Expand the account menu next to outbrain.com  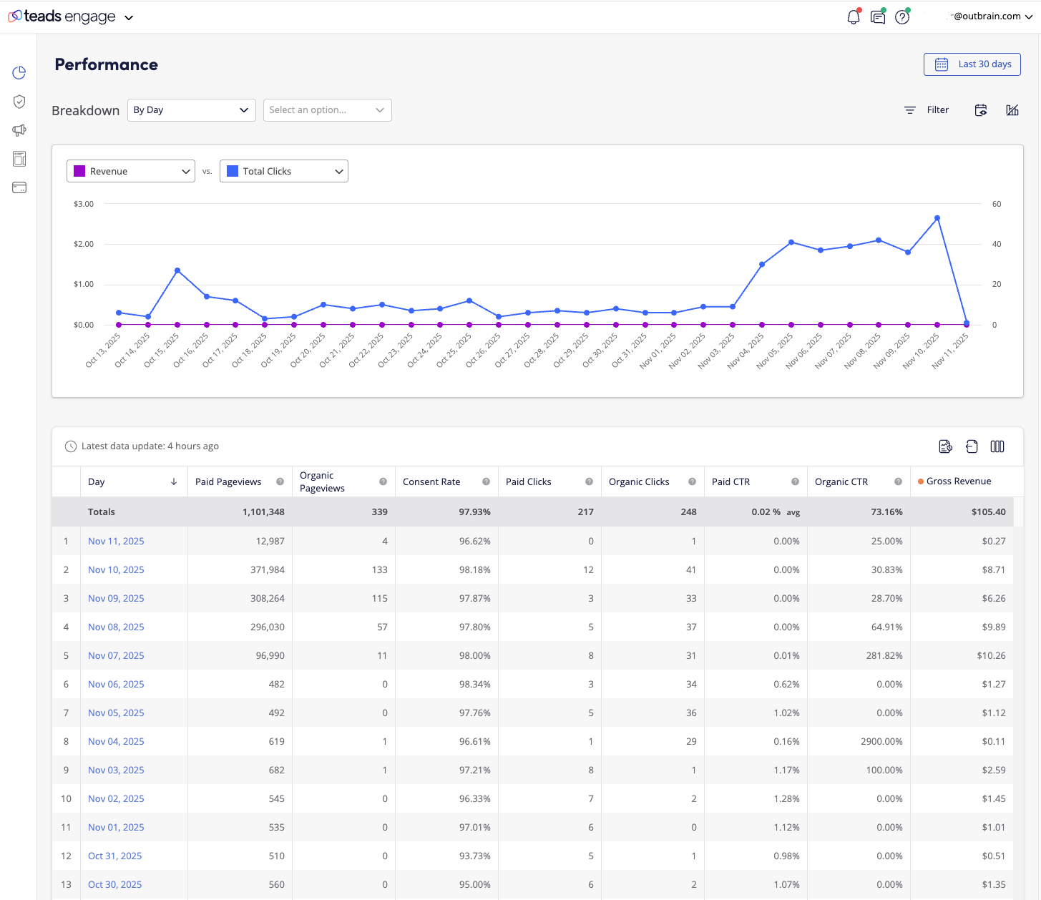coord(1028,16)
